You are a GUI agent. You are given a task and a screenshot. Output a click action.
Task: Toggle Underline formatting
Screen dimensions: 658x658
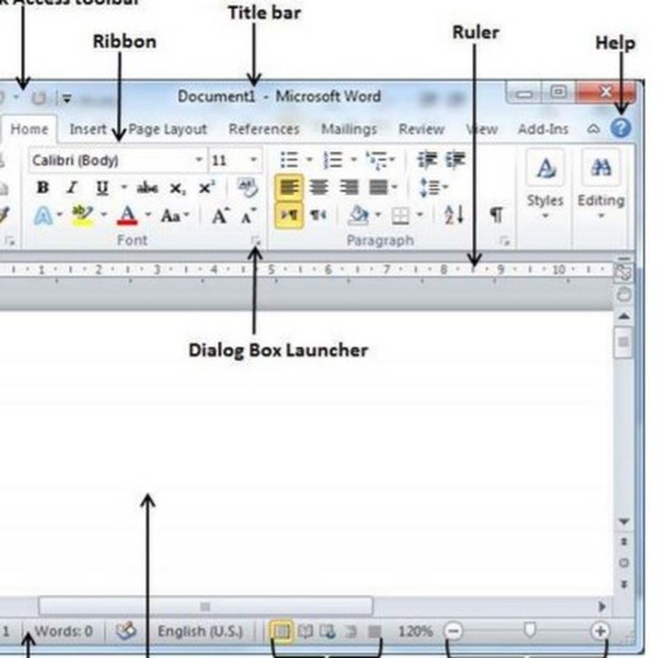[x=102, y=188]
